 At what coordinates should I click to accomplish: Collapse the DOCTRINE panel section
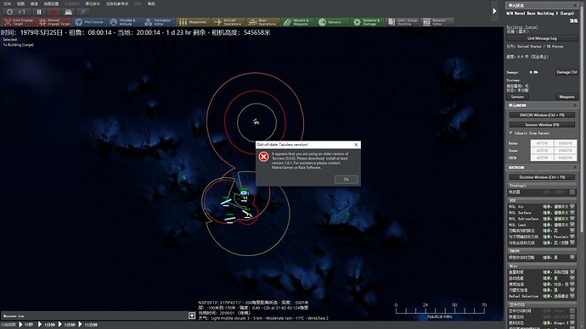click(x=575, y=168)
